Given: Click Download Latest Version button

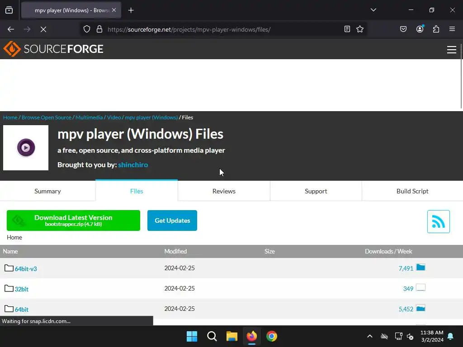Looking at the screenshot, I should point(73,220).
